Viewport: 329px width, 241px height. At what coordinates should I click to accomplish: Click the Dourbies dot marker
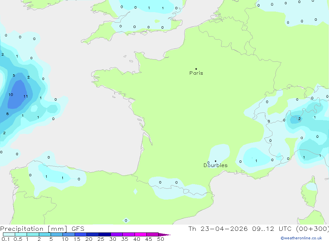tap(215, 161)
